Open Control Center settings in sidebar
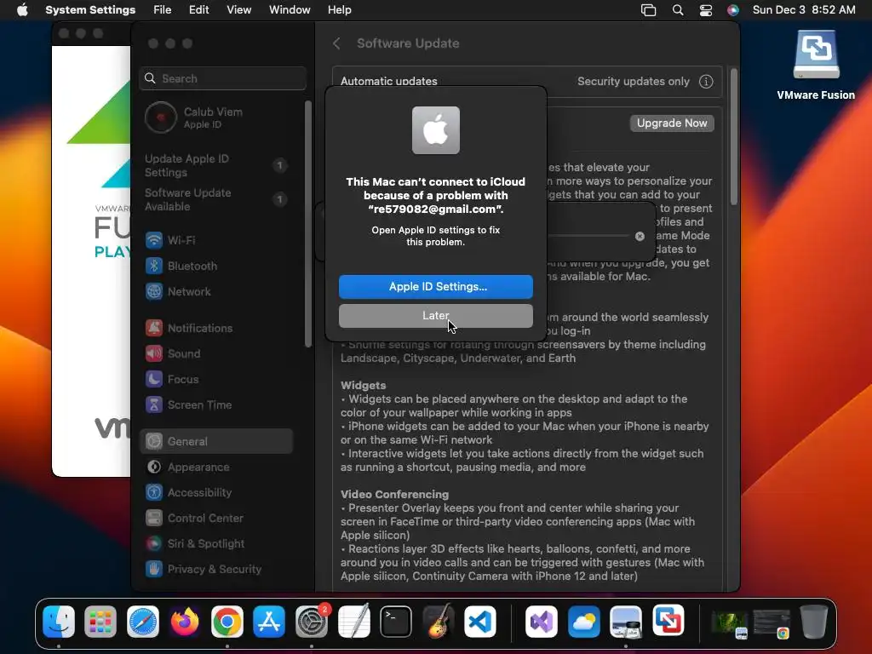The image size is (872, 654). [x=217, y=519]
